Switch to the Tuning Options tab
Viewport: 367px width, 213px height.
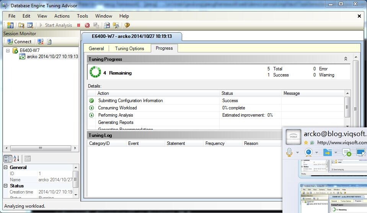tap(129, 49)
